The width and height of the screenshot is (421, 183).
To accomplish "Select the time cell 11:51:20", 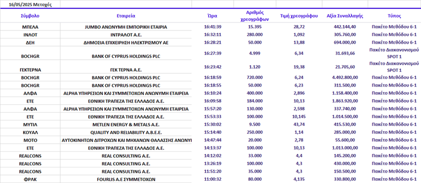I will click(x=213, y=171).
